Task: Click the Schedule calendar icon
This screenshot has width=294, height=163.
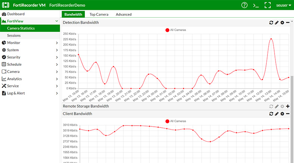Action: coord(4,64)
